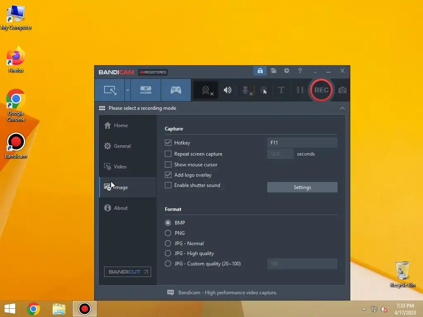
Task: Click the F11 hotkey field
Action: (302, 142)
